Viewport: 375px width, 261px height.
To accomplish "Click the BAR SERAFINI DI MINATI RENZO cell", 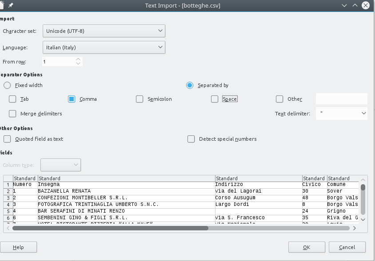I will pyautogui.click(x=127, y=211).
